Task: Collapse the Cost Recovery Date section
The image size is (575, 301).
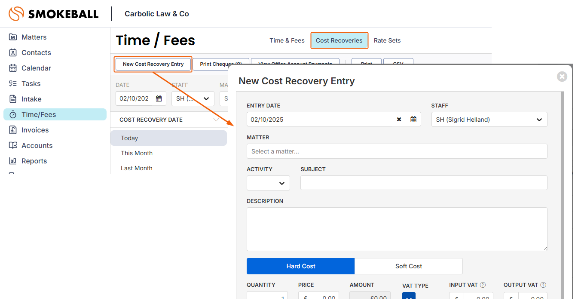Action: 216,120
